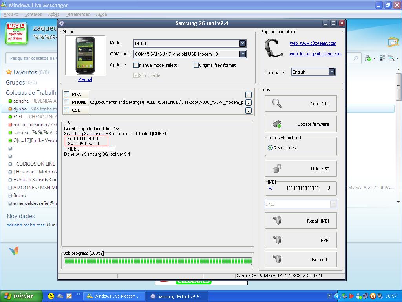Open the Model dropdown showing I9000
The width and height of the screenshot is (402, 302).
[243, 43]
